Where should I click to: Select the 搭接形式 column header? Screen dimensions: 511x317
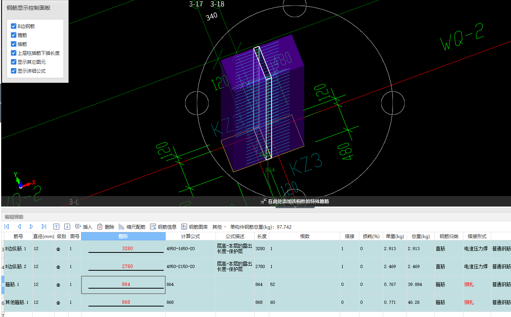coord(477,236)
